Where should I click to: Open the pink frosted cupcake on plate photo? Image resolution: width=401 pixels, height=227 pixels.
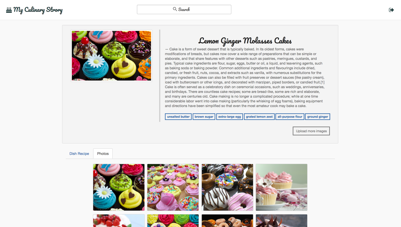(x=281, y=187)
